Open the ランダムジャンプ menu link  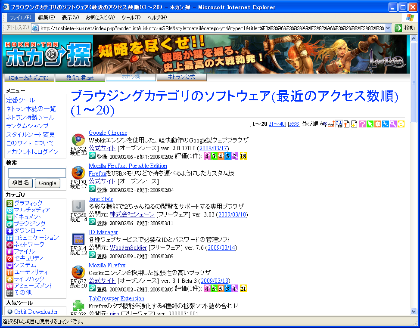(27, 126)
